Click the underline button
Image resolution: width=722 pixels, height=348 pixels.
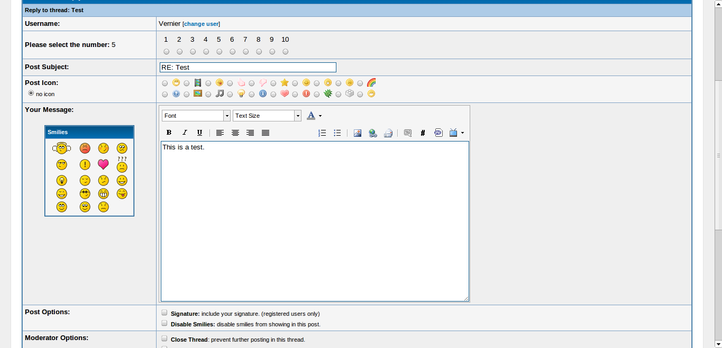[x=199, y=133]
